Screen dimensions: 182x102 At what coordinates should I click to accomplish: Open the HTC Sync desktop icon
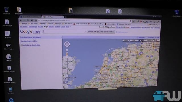click(x=11, y=90)
